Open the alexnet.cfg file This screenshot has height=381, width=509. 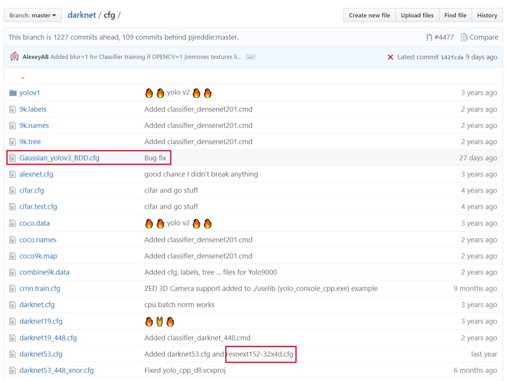(x=36, y=174)
